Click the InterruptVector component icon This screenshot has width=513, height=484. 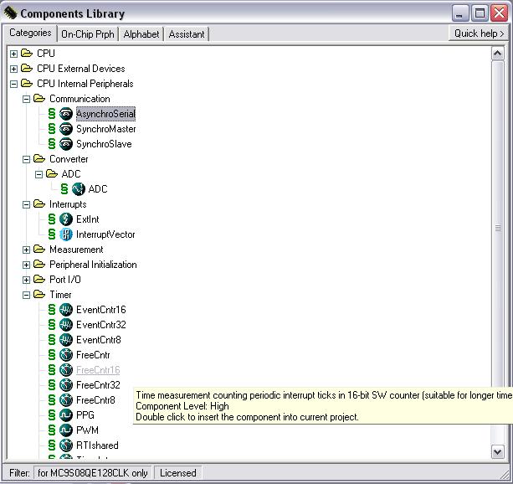point(66,234)
